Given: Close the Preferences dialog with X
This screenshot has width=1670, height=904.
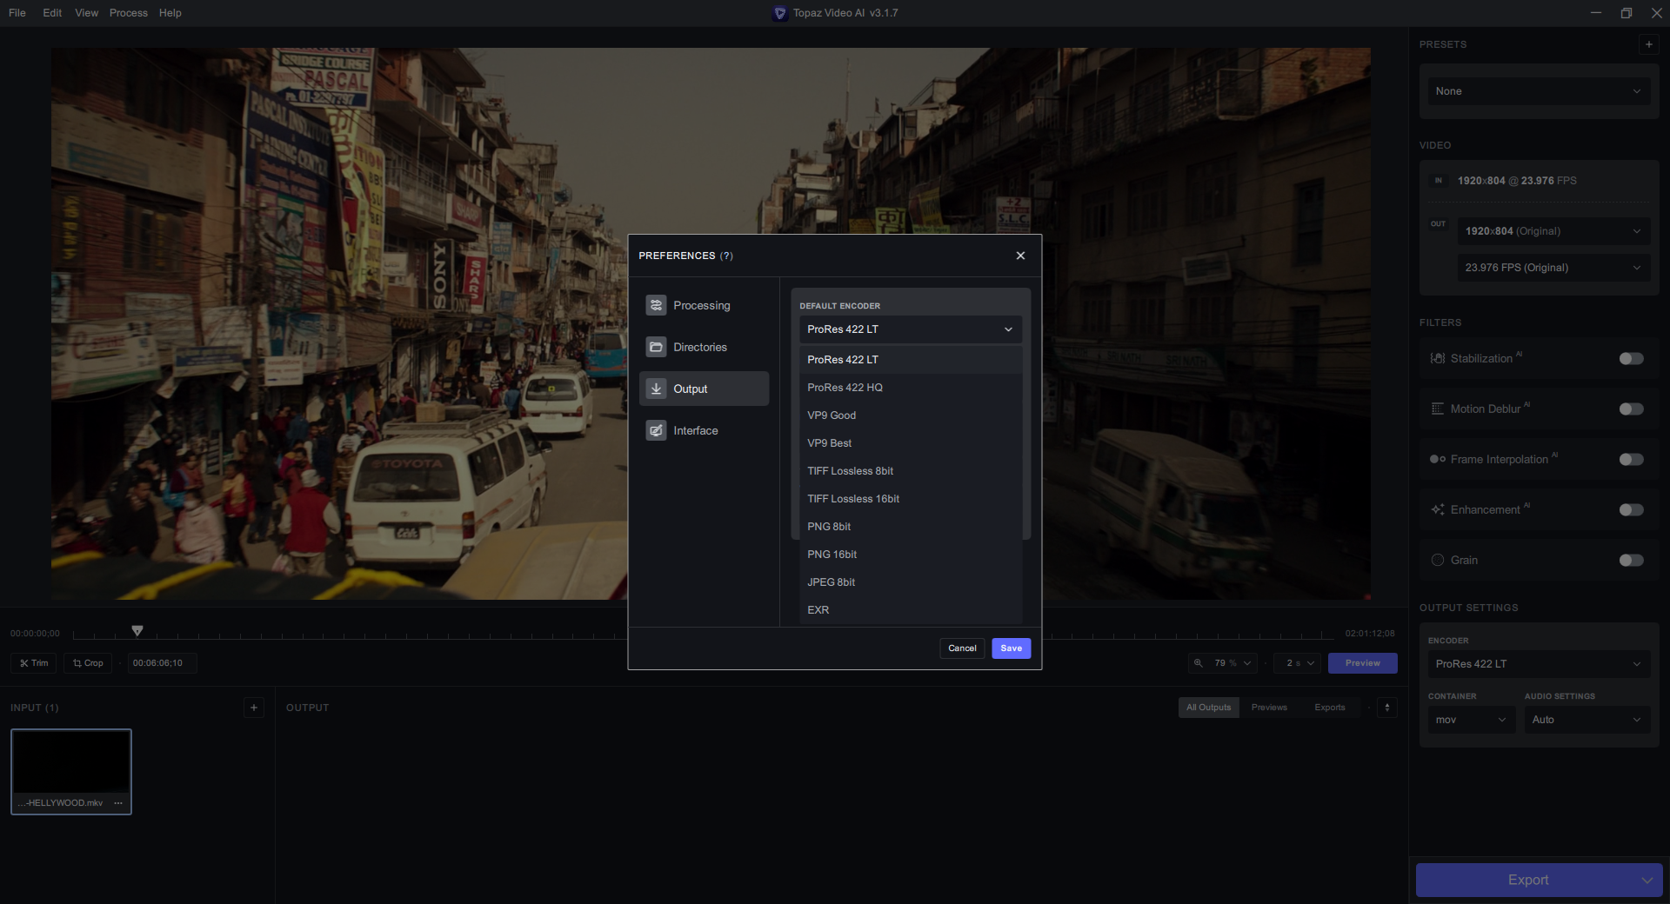Looking at the screenshot, I should pyautogui.click(x=1020, y=256).
